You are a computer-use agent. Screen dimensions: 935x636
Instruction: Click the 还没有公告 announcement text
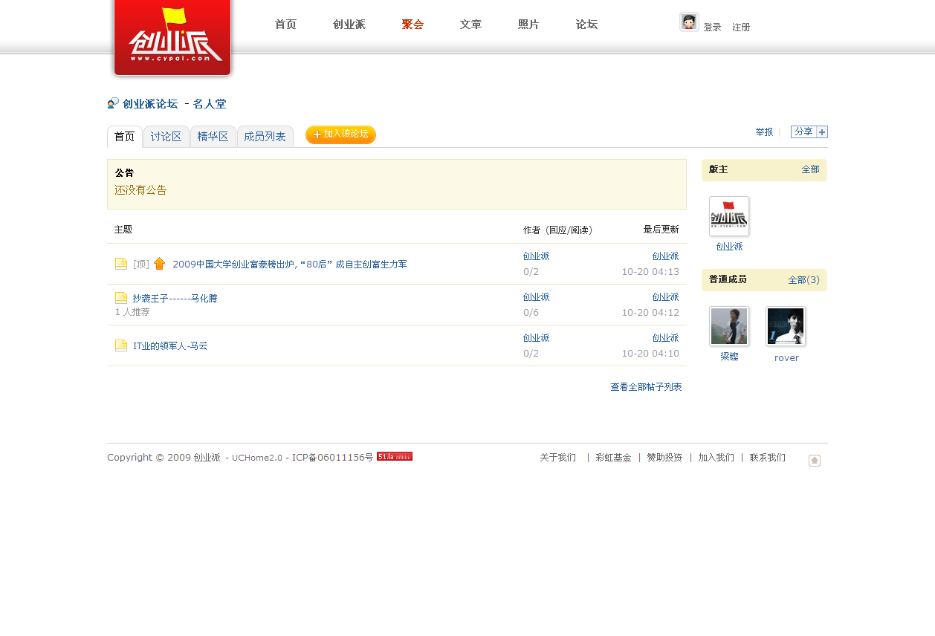tap(140, 190)
